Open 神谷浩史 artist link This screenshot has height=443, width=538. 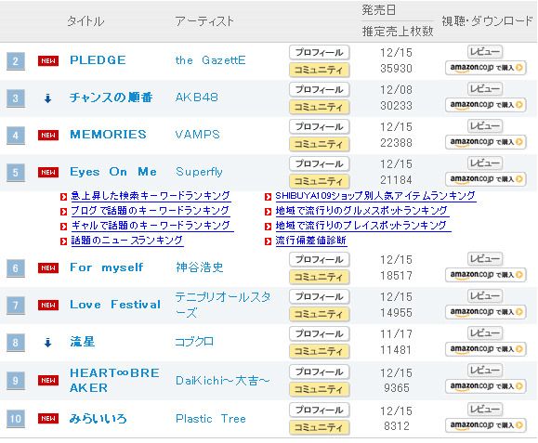pos(200,267)
